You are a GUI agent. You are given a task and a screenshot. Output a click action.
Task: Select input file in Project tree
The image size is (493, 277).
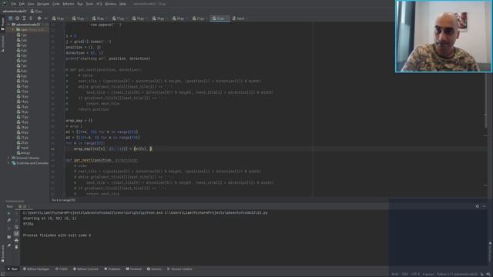(22, 148)
